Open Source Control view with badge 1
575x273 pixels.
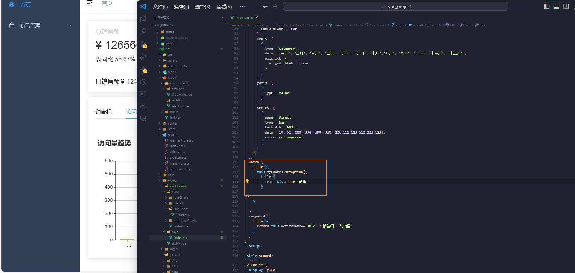coord(143,44)
